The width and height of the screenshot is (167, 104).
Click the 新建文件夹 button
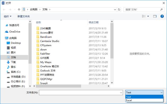click(23, 16)
